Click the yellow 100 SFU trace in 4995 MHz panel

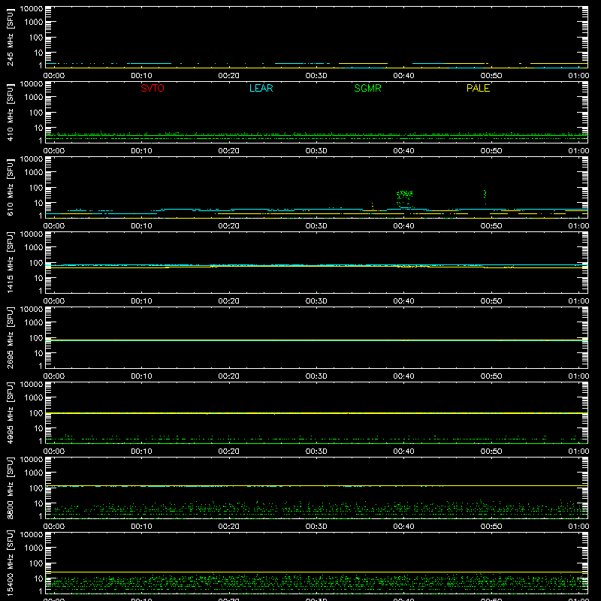[x=316, y=413]
